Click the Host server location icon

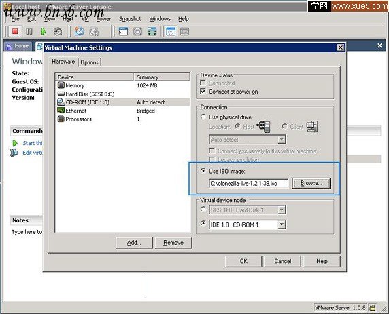click(263, 126)
